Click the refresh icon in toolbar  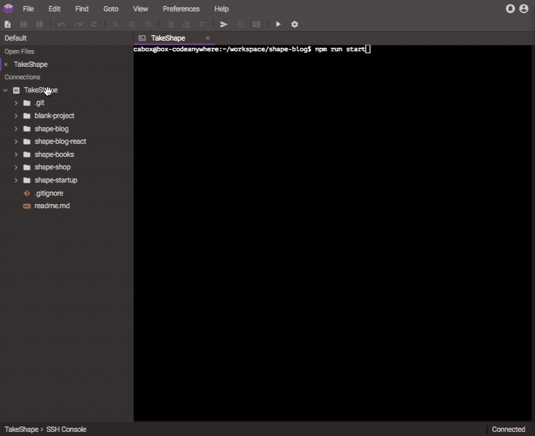(x=94, y=24)
